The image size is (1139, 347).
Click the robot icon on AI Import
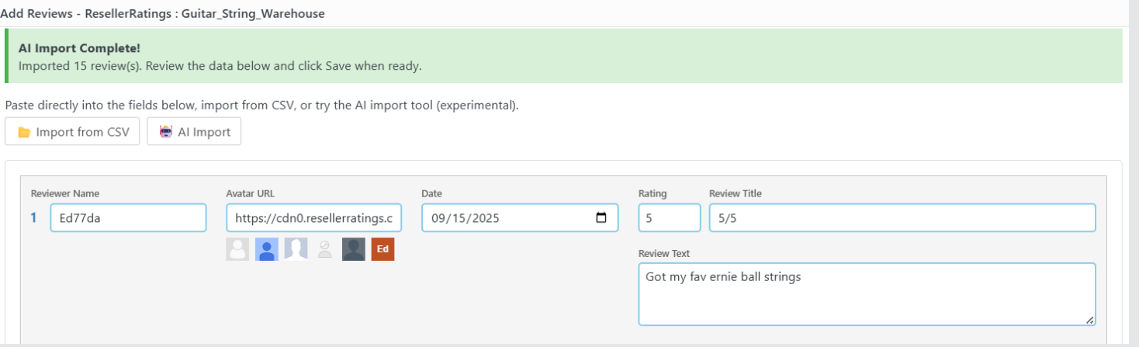(166, 132)
